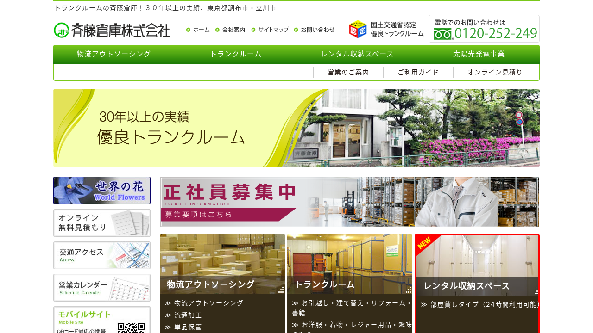Select レンタル収納スペース navigation item
The width and height of the screenshot is (593, 333).
[357, 54]
